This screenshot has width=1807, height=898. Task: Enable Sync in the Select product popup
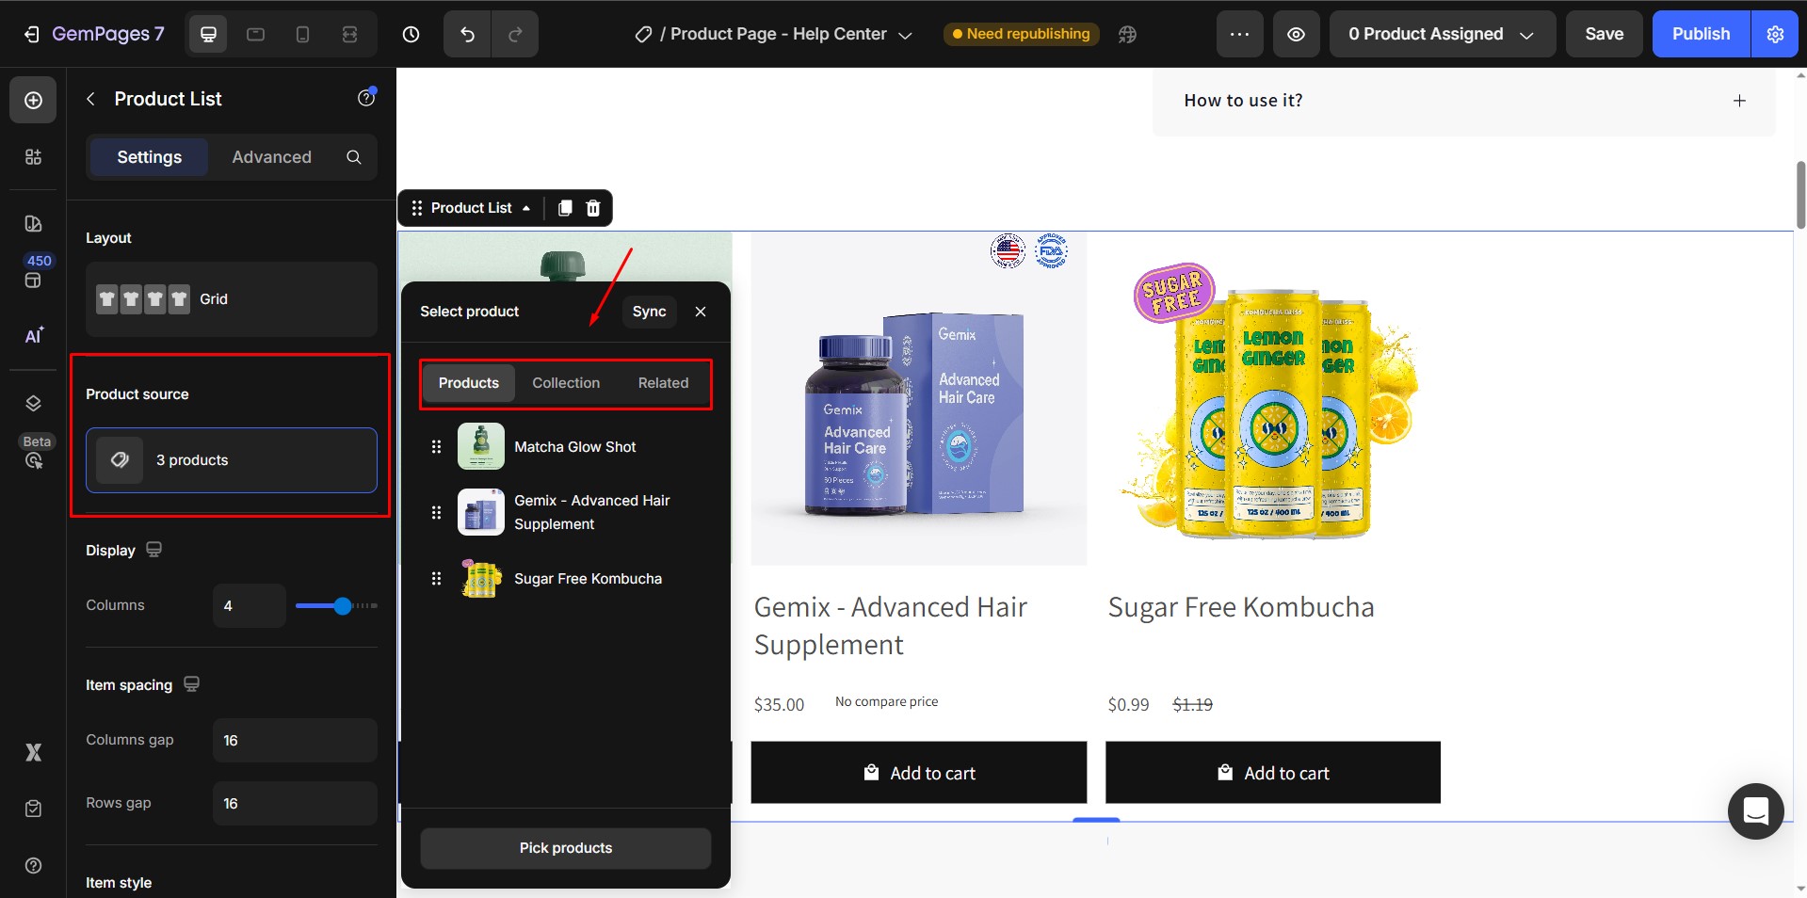[648, 312]
